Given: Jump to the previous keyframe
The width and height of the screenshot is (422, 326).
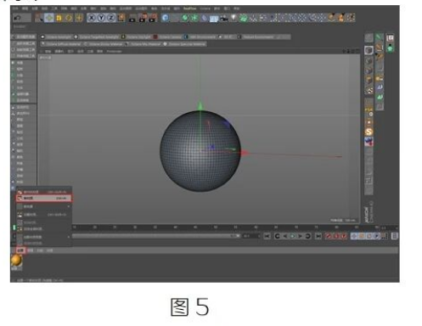Looking at the screenshot, I should pyautogui.click(x=278, y=236).
